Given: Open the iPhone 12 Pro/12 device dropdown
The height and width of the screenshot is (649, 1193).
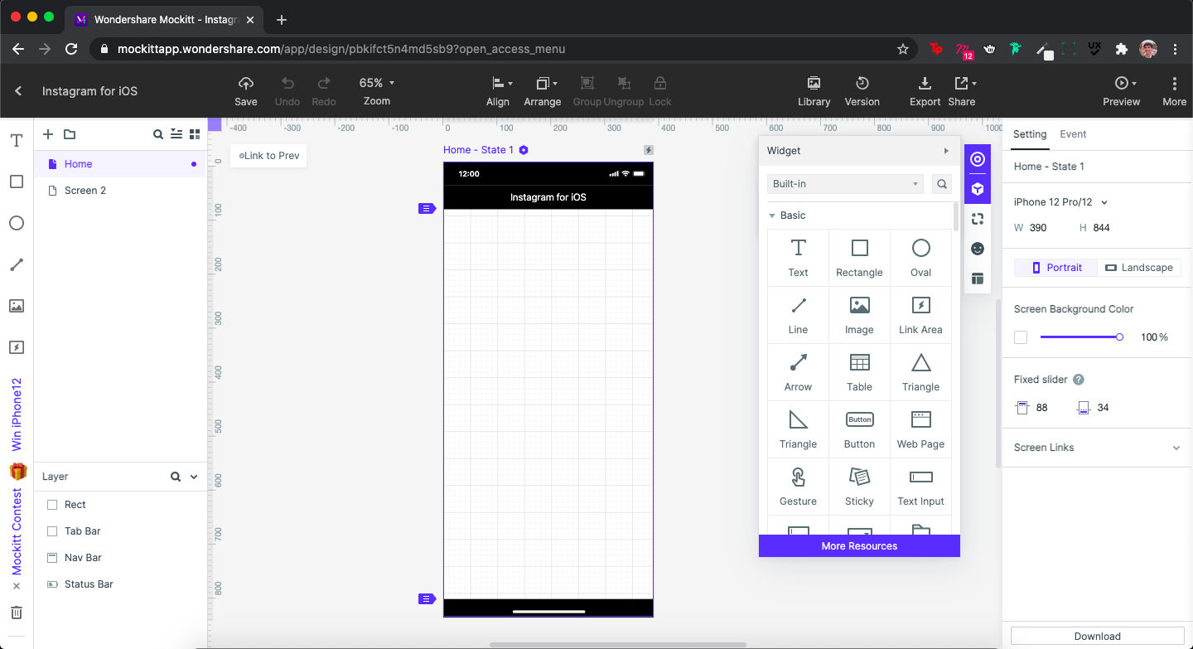Looking at the screenshot, I should click(x=1061, y=202).
